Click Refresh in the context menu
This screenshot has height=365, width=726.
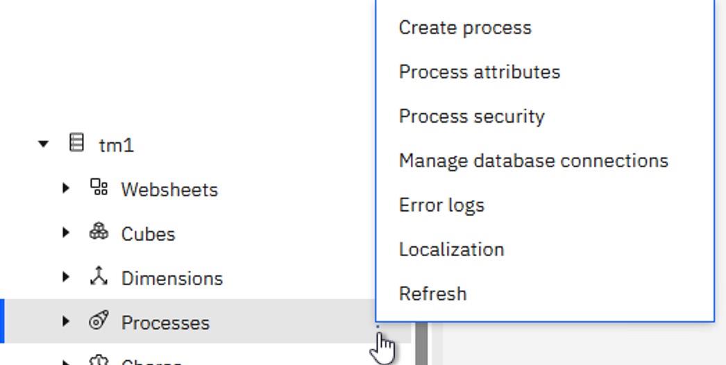[432, 294]
